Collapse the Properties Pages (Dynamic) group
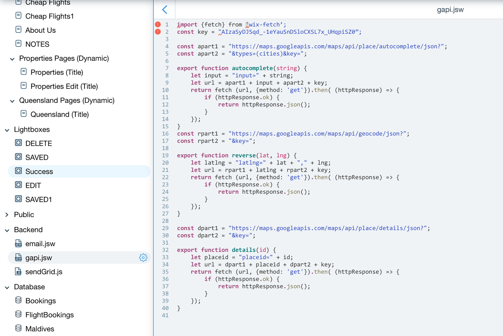Viewport: 503px width, 336px height. pos(12,59)
